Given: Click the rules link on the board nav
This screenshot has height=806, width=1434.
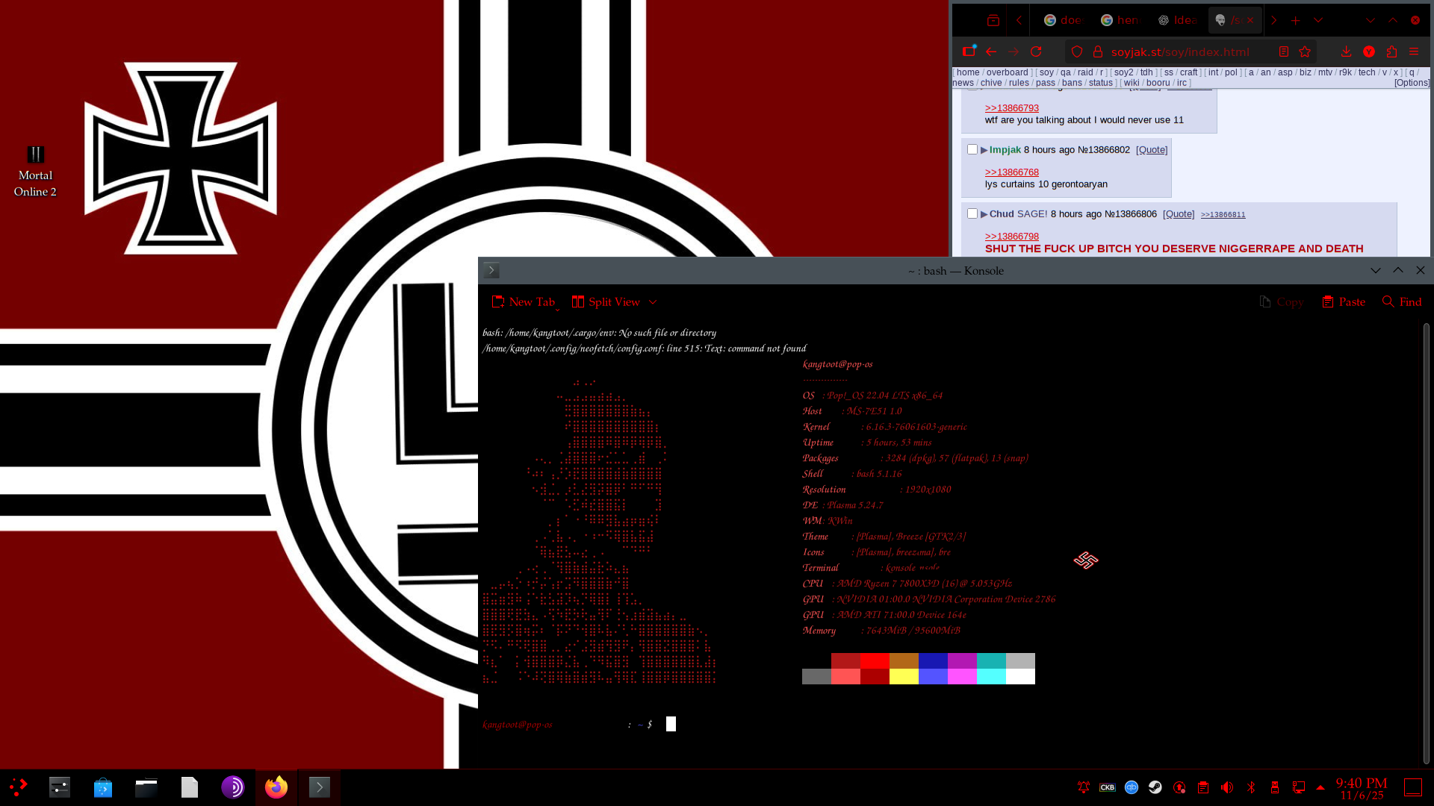Looking at the screenshot, I should click(1019, 83).
